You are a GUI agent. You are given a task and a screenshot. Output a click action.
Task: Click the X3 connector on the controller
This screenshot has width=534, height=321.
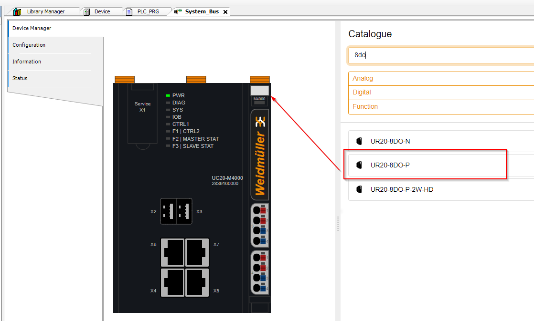184,211
